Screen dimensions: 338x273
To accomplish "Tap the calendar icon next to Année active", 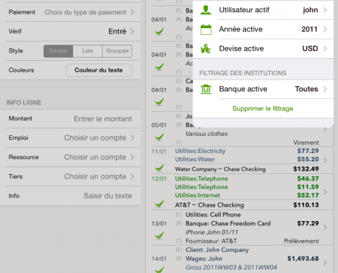I will tap(206, 29).
